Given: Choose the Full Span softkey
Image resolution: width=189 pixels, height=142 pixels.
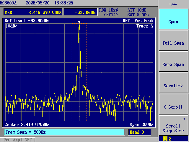Looking at the screenshot, I should point(173,40).
